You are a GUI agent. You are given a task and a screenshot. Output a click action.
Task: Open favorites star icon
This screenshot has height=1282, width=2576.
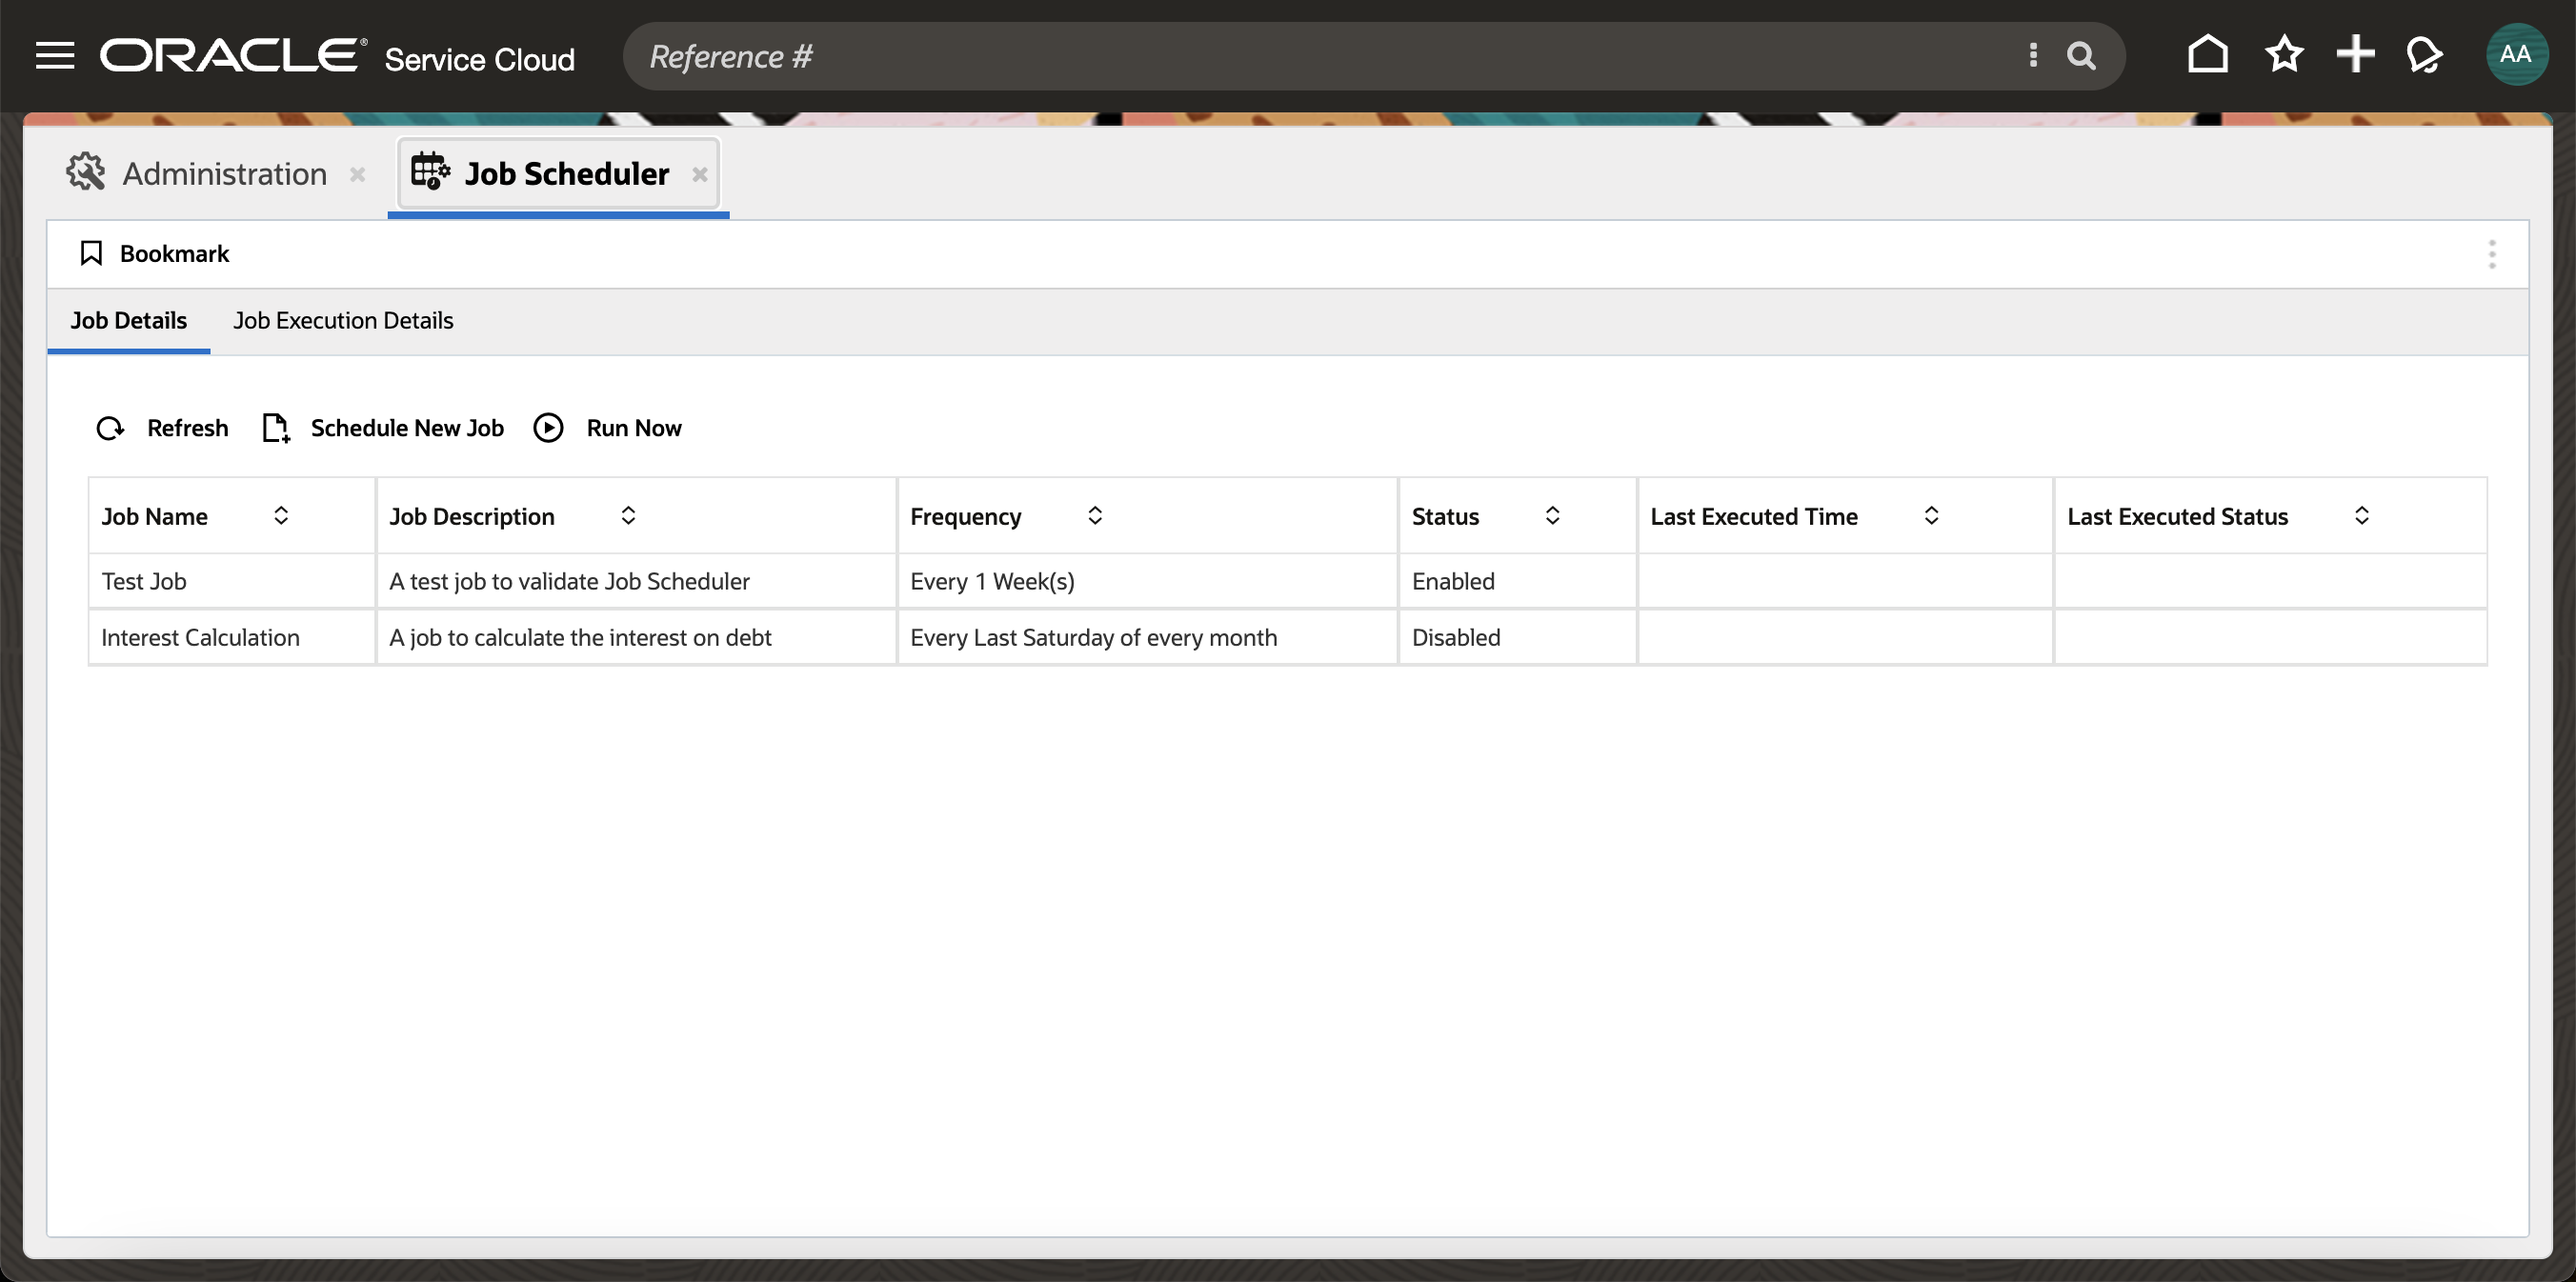coord(2283,55)
